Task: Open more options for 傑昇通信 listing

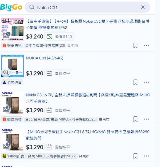Action: [146, 82]
